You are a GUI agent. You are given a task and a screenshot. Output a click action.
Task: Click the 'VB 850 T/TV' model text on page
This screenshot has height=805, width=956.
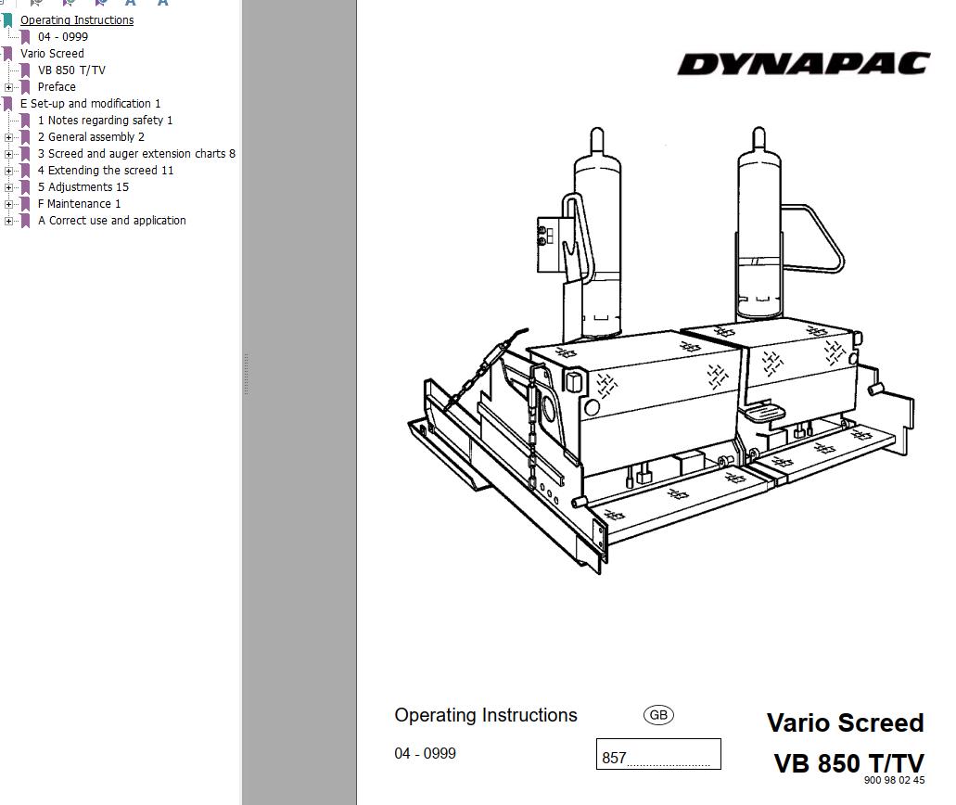848,763
